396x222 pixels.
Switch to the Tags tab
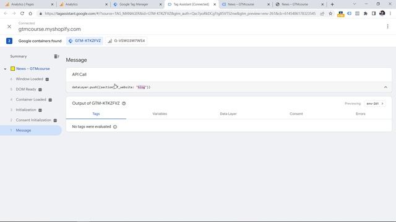click(96, 113)
